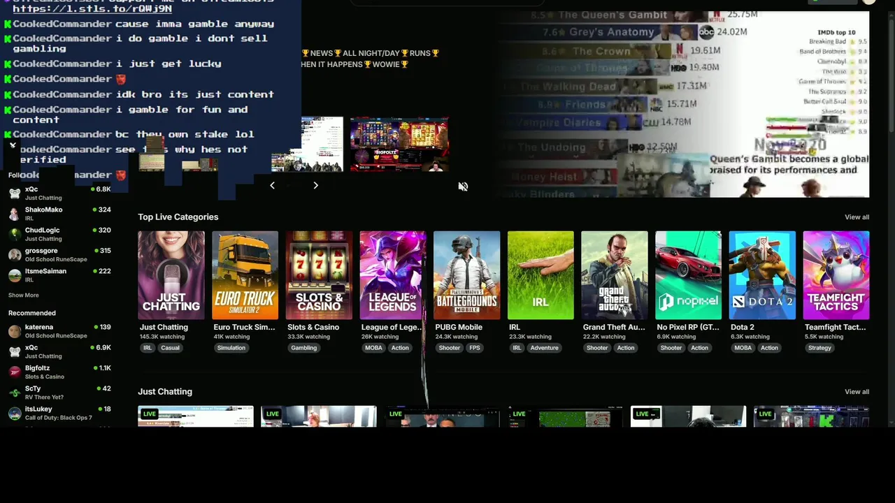Unmute the featured stream volume
This screenshot has height=503, width=895.
[463, 187]
